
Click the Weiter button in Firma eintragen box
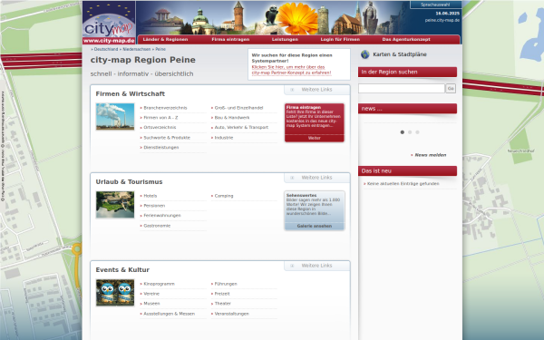[315, 138]
